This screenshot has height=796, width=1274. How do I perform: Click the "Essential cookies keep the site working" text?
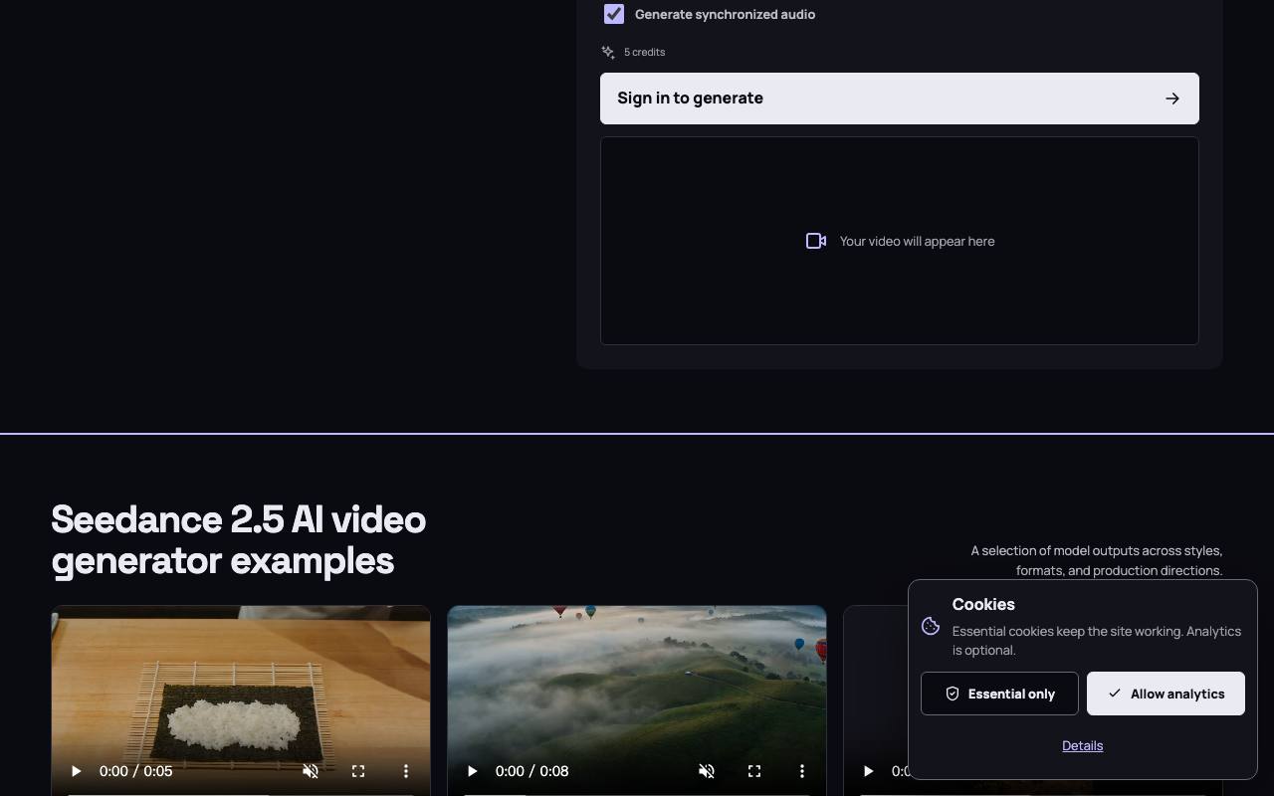(x=1097, y=641)
